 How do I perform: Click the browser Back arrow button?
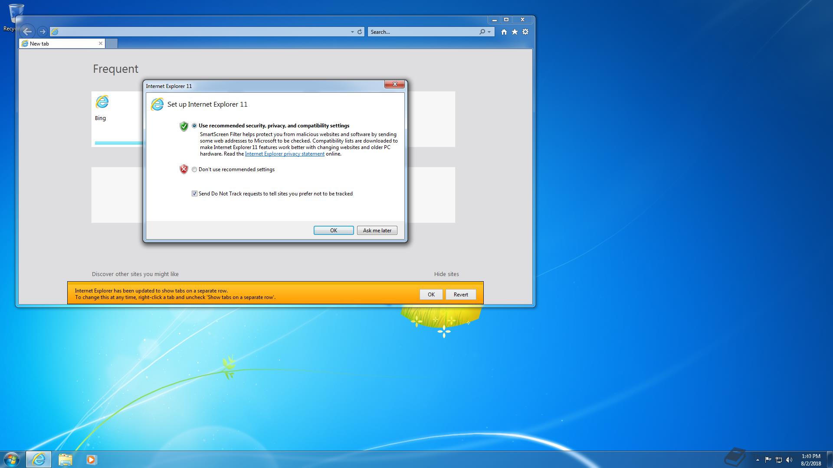tap(27, 31)
